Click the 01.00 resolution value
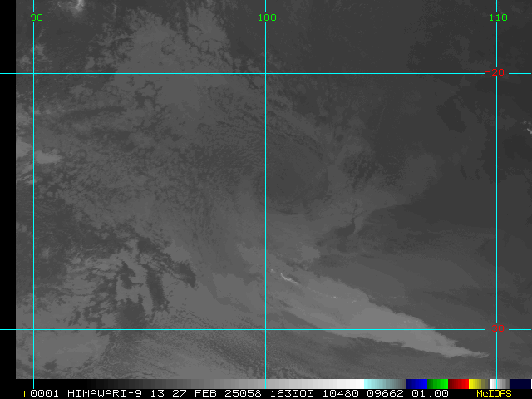 click(431, 393)
